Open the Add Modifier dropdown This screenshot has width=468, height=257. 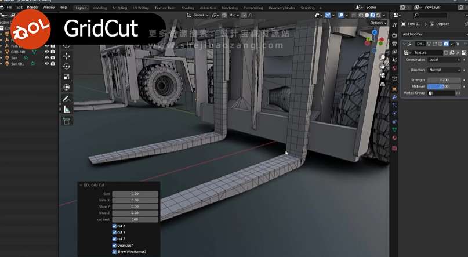(434, 34)
